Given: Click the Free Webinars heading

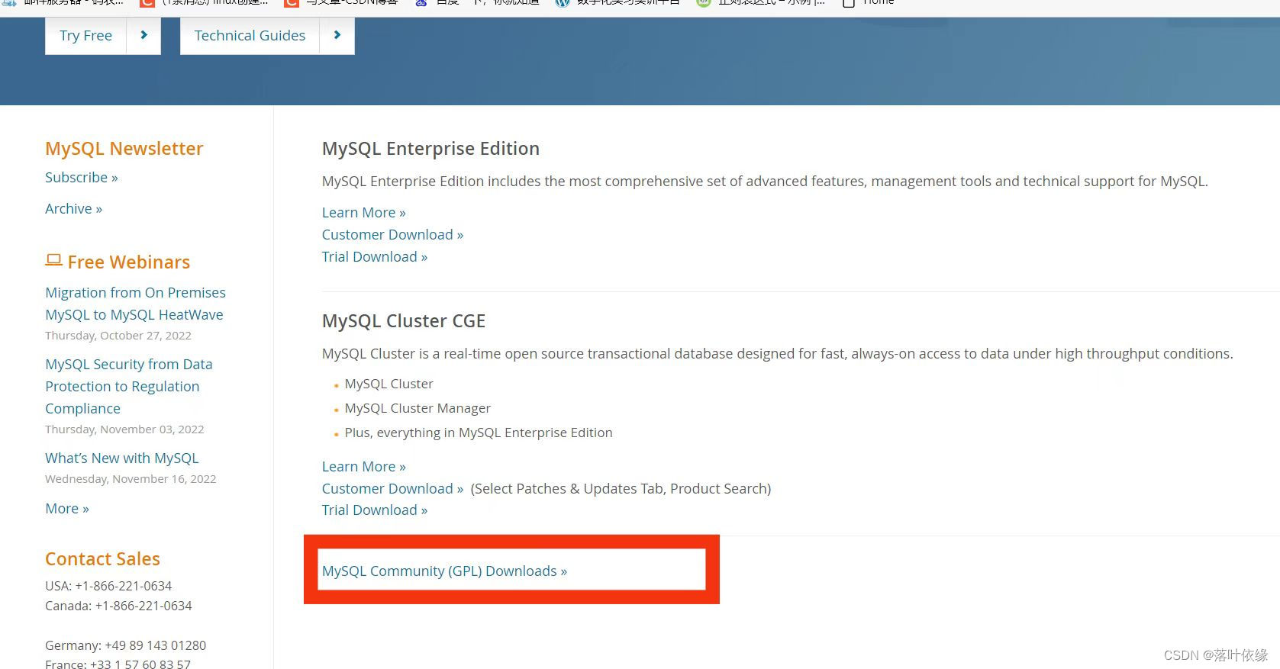Looking at the screenshot, I should [128, 262].
